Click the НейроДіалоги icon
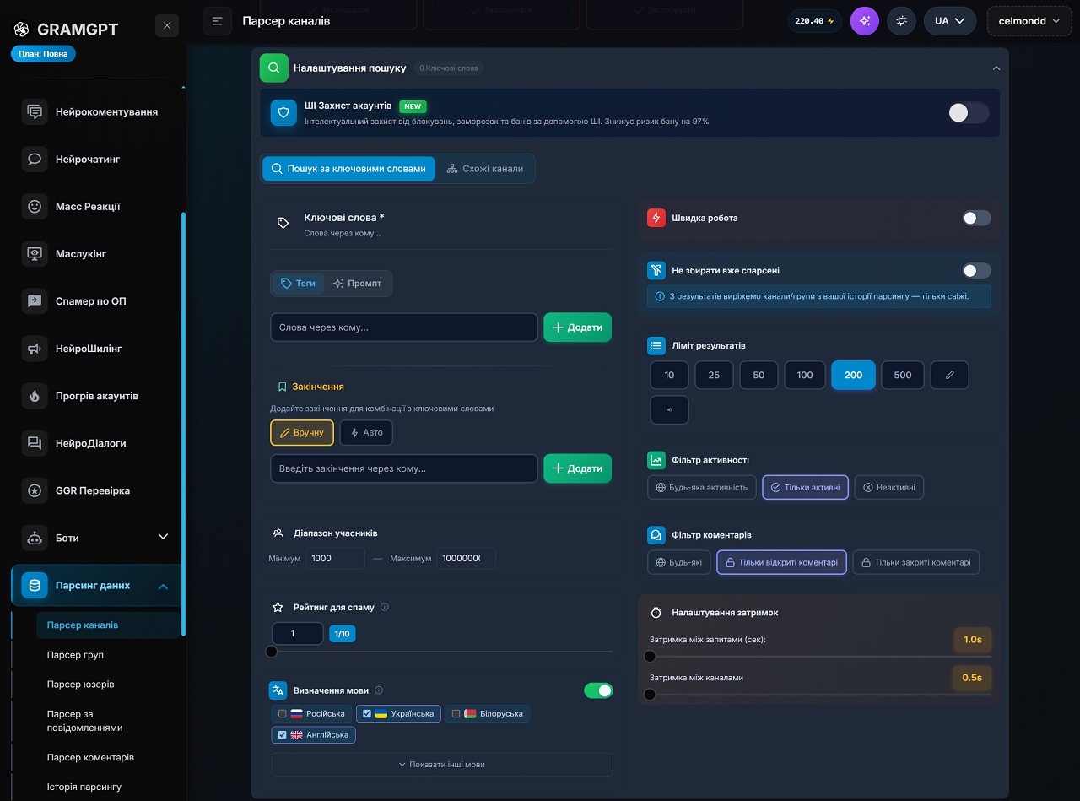Image resolution: width=1080 pixels, height=801 pixels. (x=35, y=443)
